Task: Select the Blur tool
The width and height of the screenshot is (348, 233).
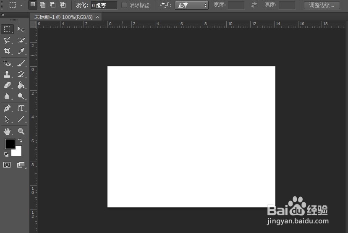Action: [x=7, y=96]
